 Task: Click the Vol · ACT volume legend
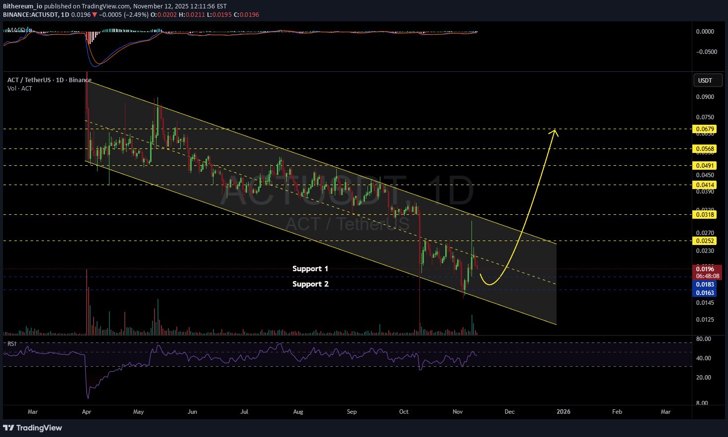pos(20,89)
